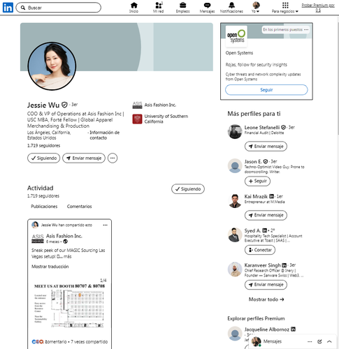The height and width of the screenshot is (349, 339).
Task: Click Probar Premium link
Action: tap(318, 8)
